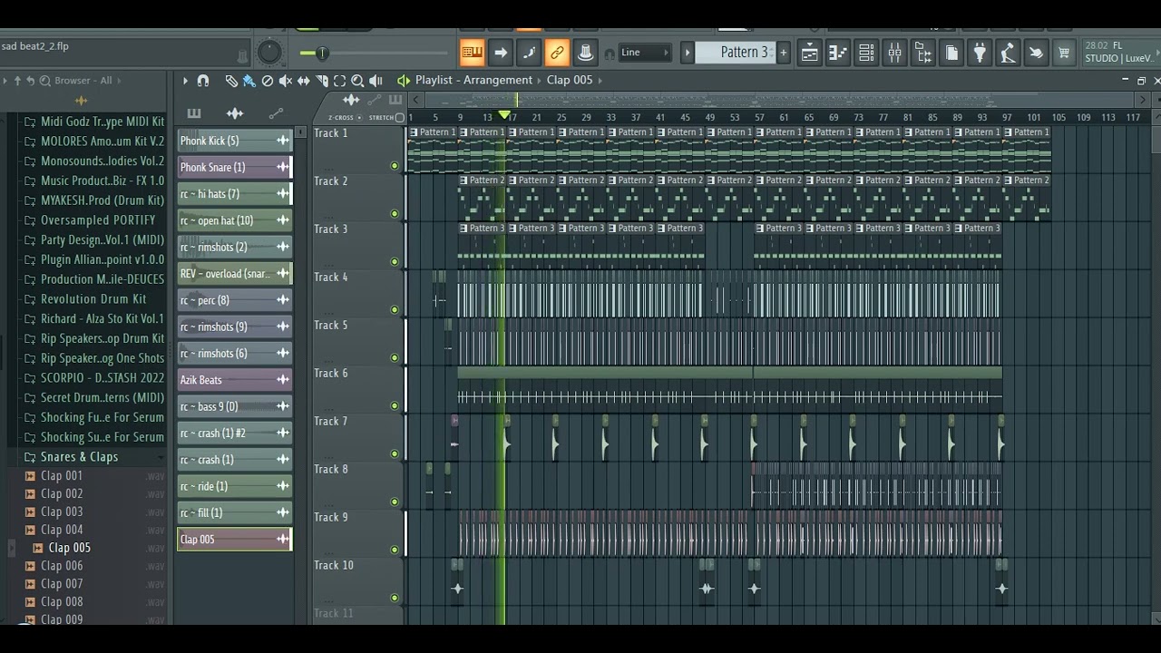Expand the SCORPIO - D..STASH 2022 folder
1161x653 pixels.
[93, 378]
